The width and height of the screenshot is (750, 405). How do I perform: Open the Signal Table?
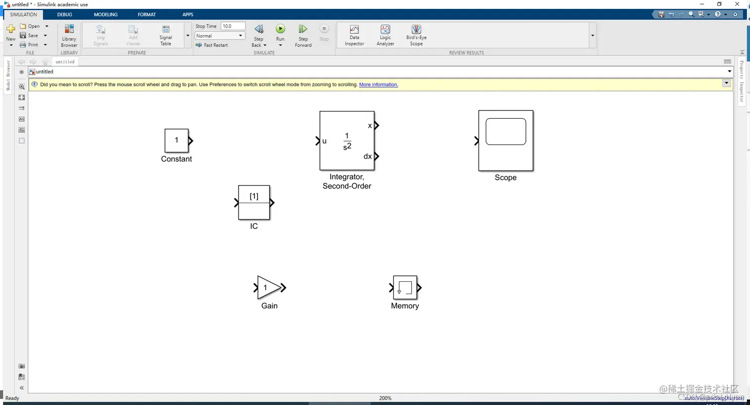click(166, 35)
